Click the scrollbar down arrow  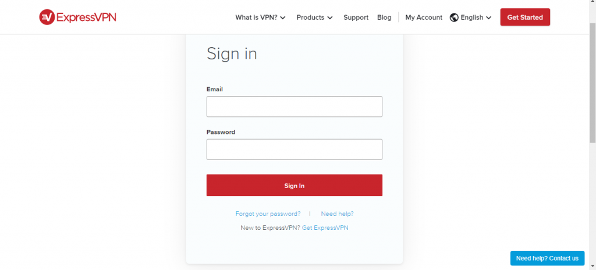[x=593, y=267]
